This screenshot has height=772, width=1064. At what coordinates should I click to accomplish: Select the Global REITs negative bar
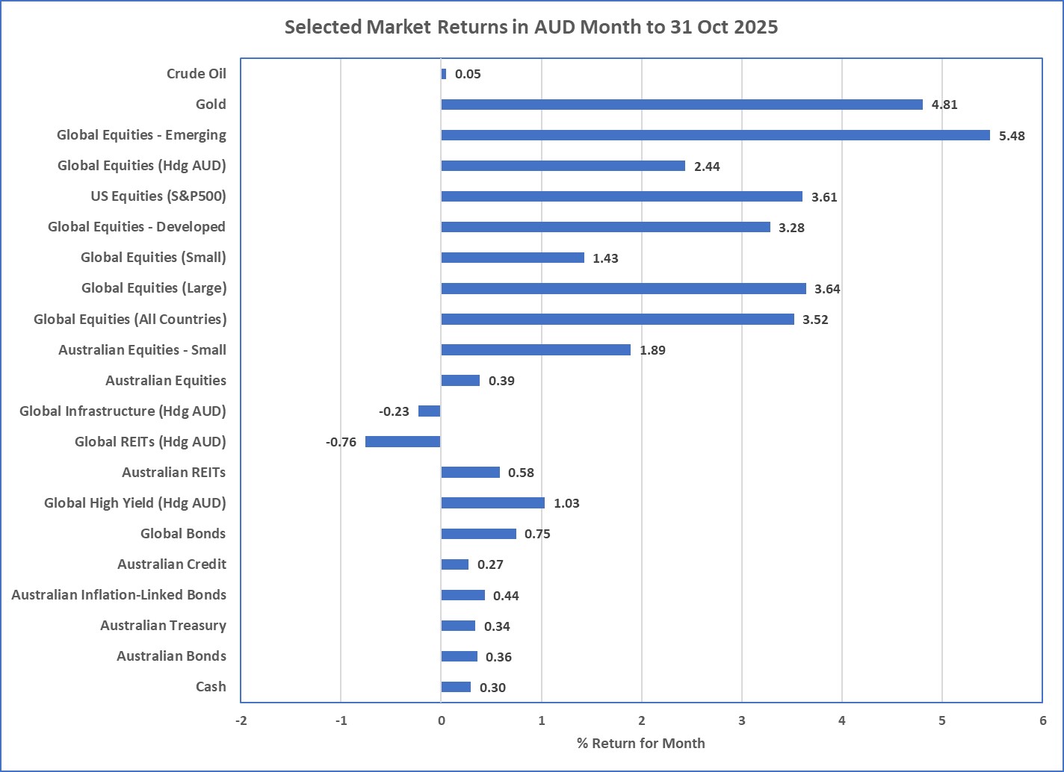click(403, 442)
